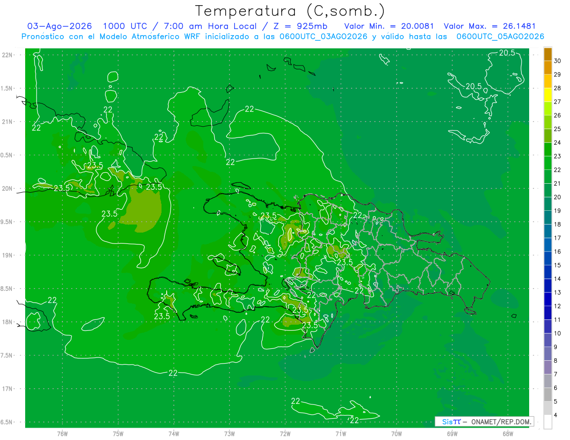
Task: Click the "0600UTC_03AGO2026" initialization text
Action: click(323, 37)
